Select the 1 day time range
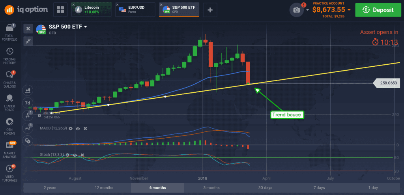Screen dimensions: 404x195 (373, 187)
